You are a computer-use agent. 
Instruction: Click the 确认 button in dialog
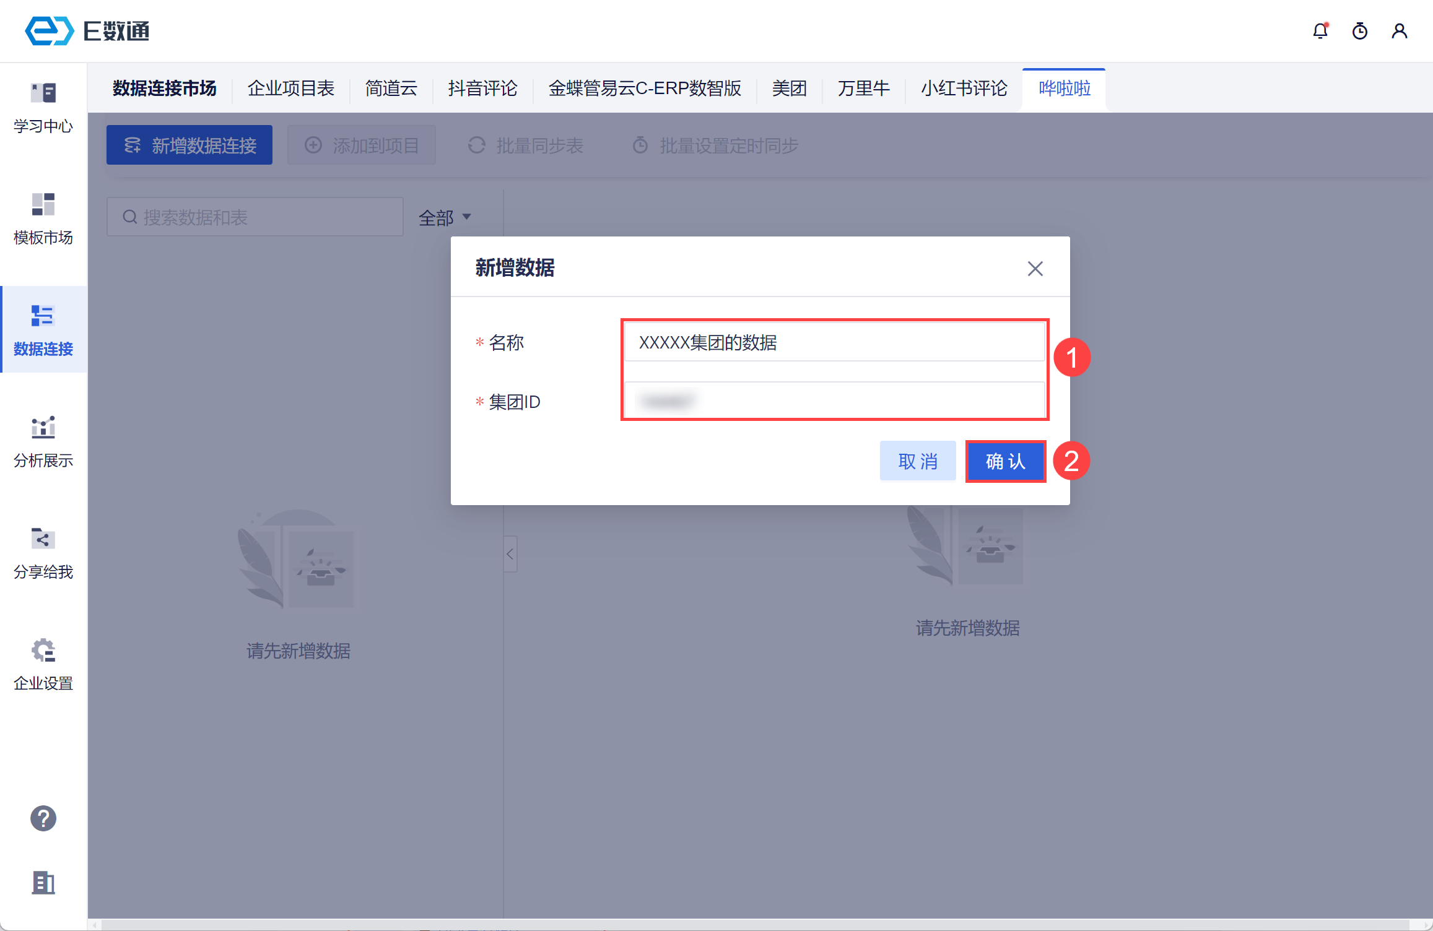[x=1005, y=461]
